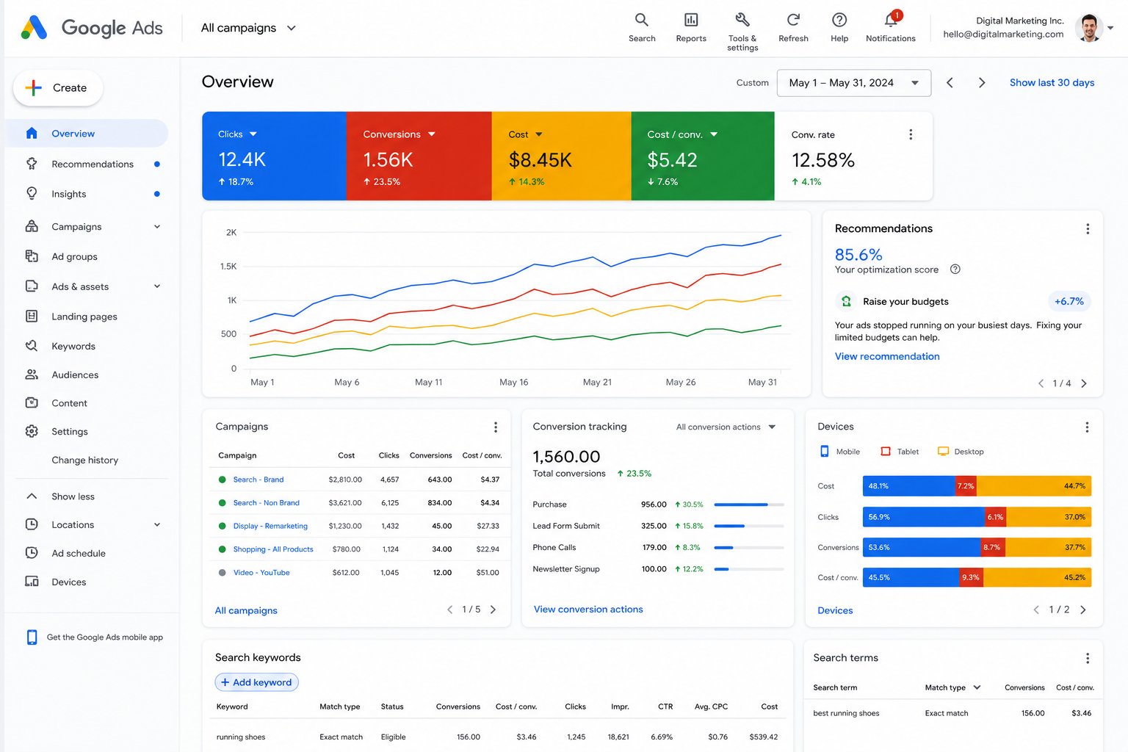Click Mobile segment of Cost device bar

[x=909, y=486]
